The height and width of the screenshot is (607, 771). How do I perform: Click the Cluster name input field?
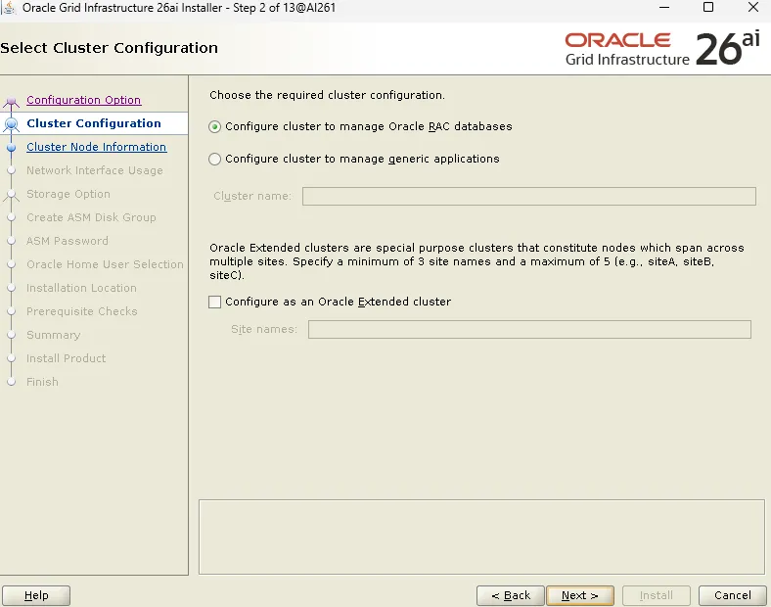529,196
